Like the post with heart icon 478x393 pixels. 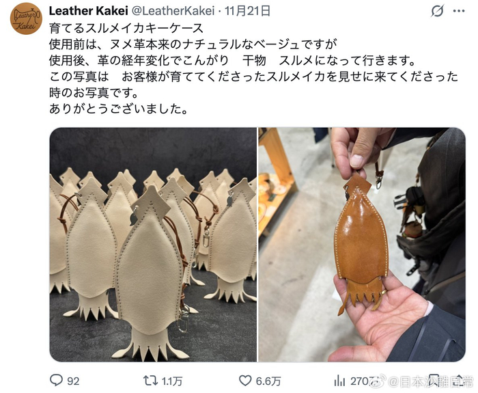tap(244, 381)
